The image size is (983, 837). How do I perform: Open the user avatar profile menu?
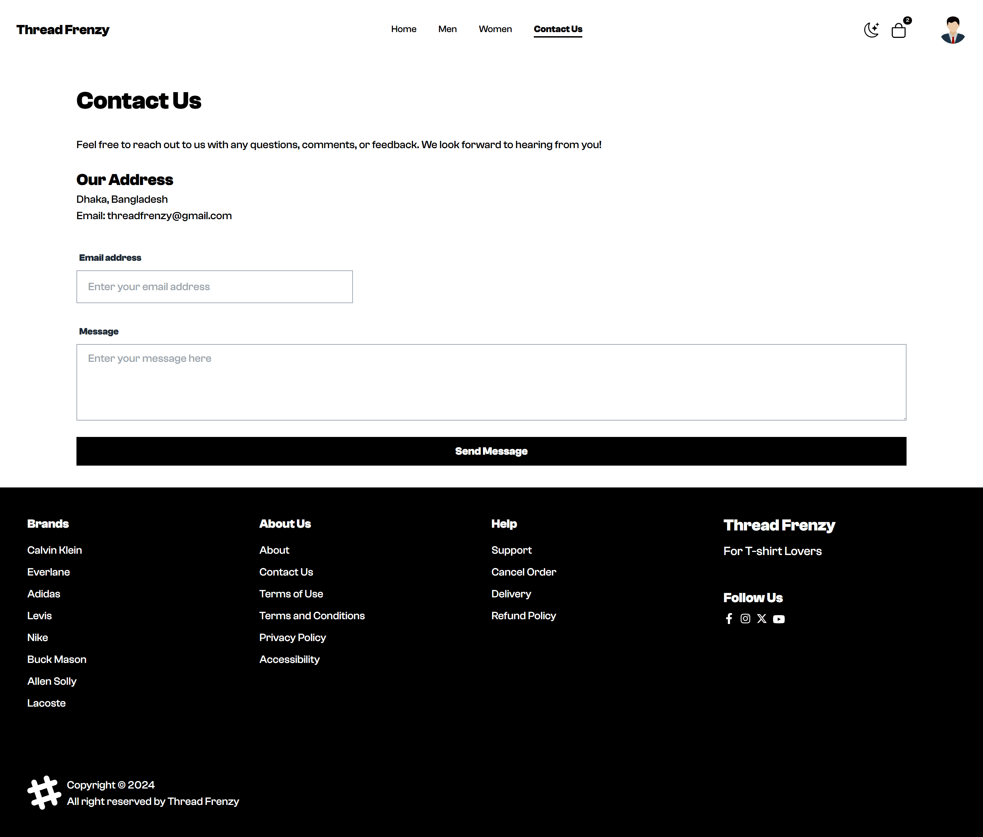pos(953,30)
